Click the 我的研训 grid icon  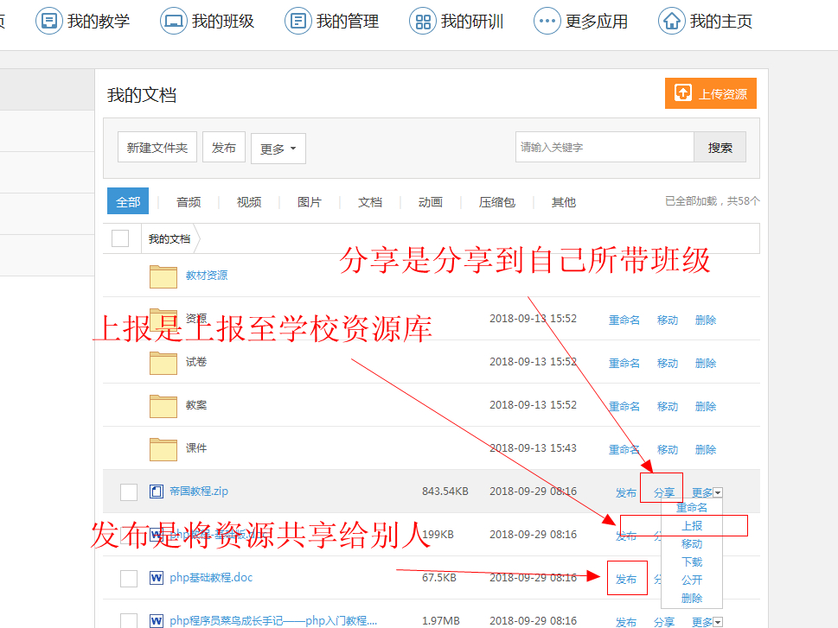(x=422, y=21)
